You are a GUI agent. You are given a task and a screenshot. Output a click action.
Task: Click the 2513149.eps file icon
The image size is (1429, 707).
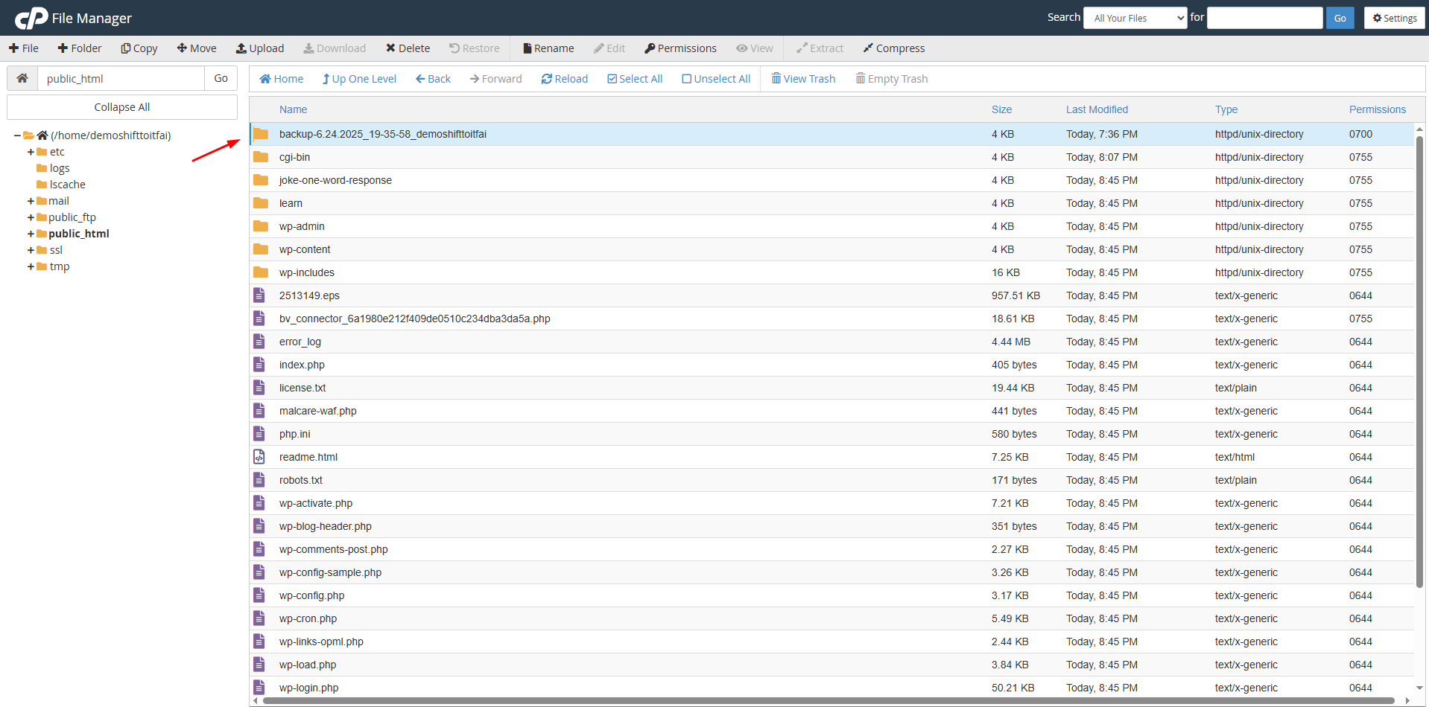click(x=259, y=295)
